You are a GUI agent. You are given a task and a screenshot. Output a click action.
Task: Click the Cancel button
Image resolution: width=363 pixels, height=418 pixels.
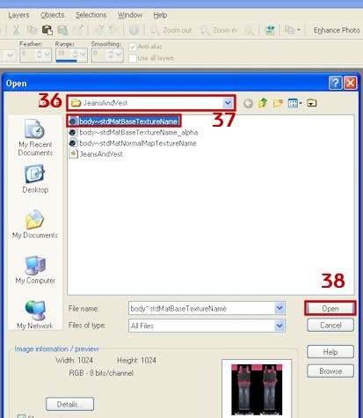(330, 326)
